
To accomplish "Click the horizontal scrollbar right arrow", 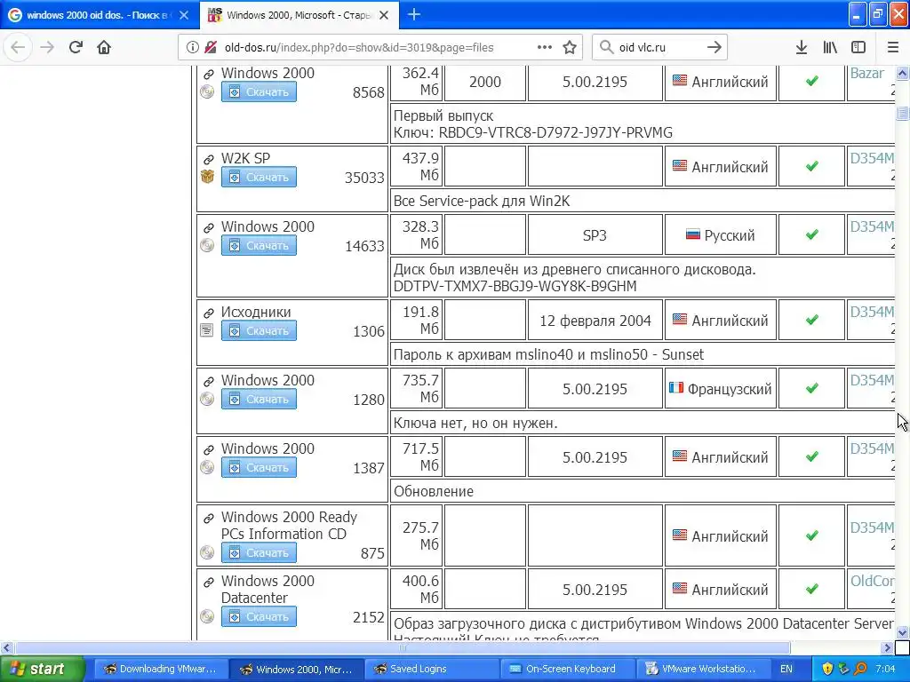I will tap(887, 647).
